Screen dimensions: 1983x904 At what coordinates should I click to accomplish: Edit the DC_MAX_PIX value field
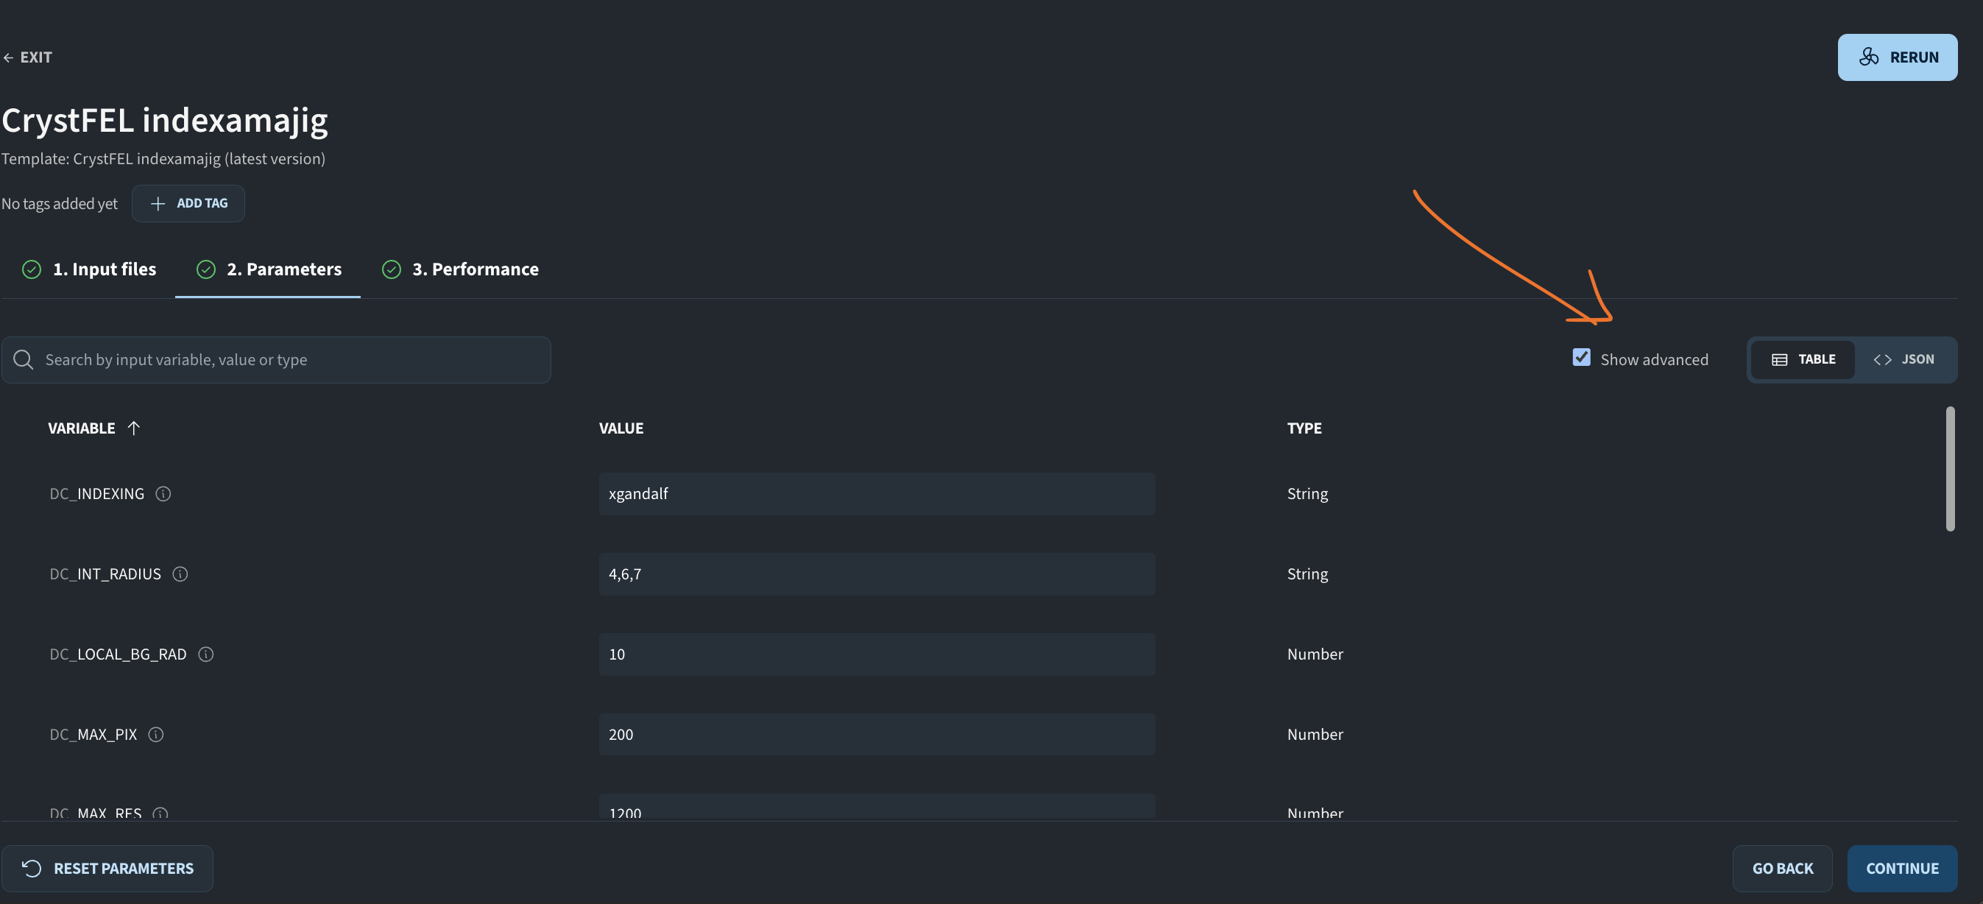[x=877, y=734]
